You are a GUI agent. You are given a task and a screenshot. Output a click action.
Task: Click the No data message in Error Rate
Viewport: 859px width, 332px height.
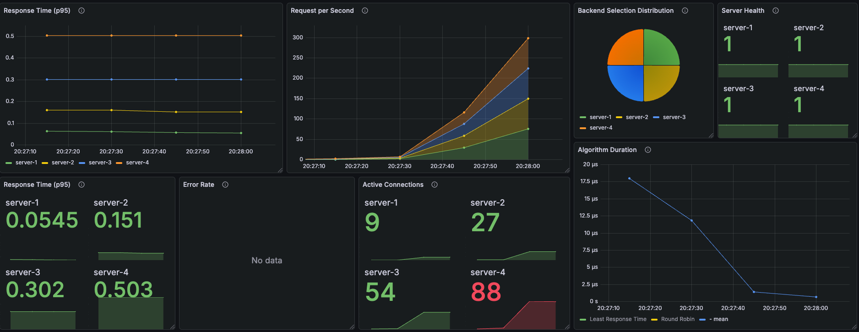pos(267,261)
